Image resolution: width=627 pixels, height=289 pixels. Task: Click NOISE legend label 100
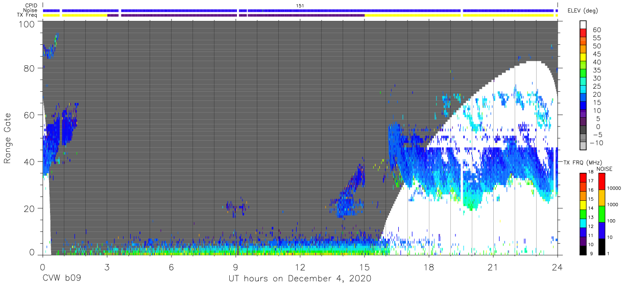point(612,221)
